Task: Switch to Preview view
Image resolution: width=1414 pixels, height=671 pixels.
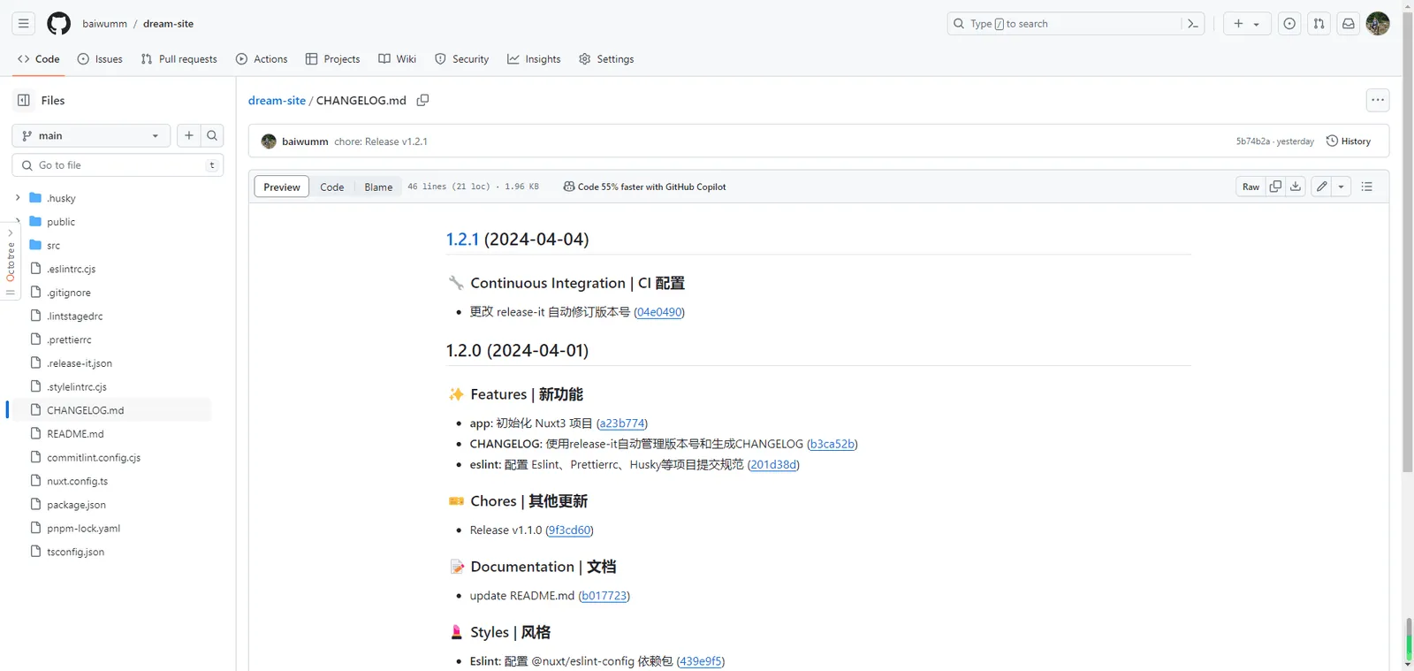Action: click(282, 187)
